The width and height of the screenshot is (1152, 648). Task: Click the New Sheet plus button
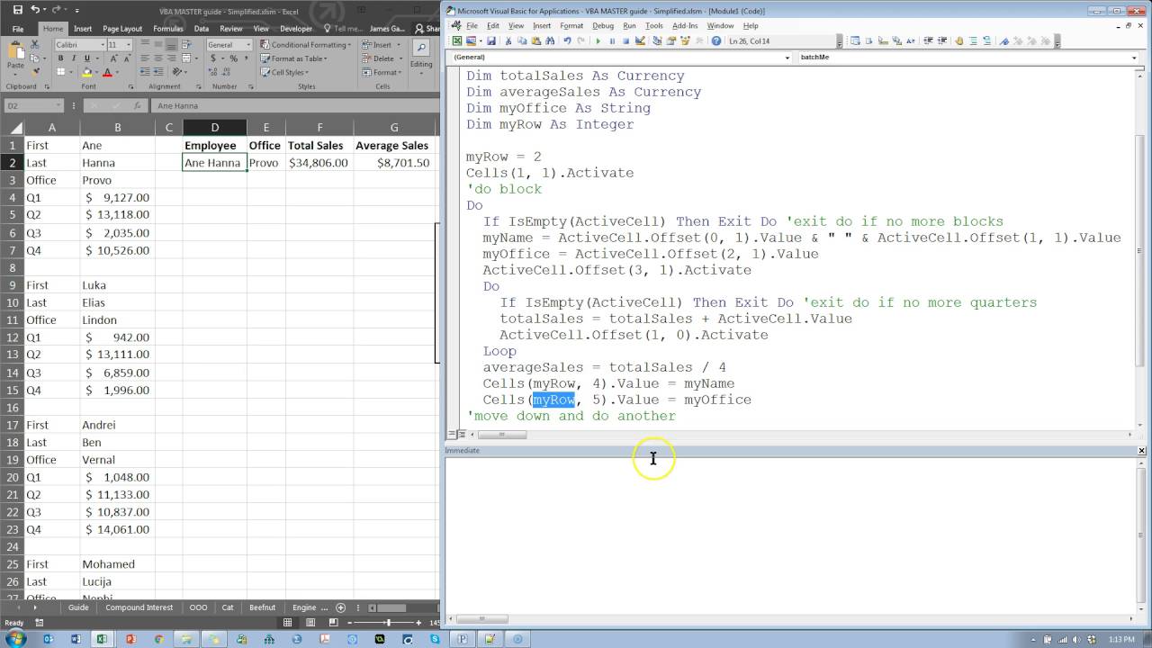(x=340, y=607)
